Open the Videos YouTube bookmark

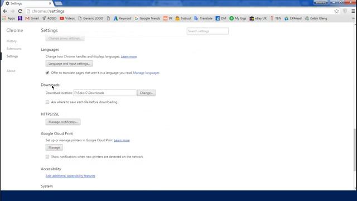pos(67,18)
